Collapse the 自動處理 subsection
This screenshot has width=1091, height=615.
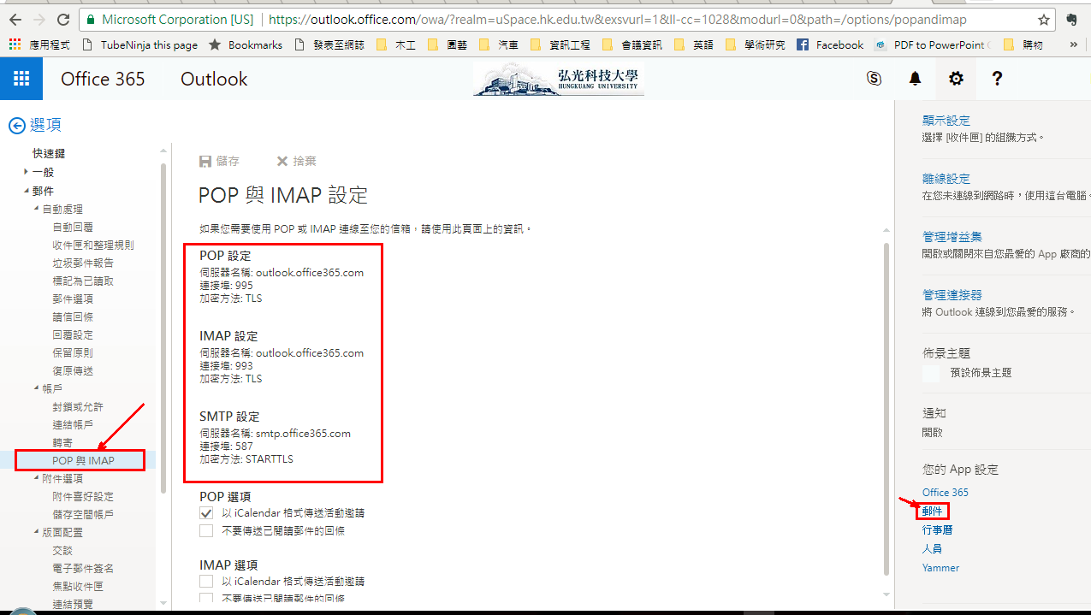click(37, 209)
